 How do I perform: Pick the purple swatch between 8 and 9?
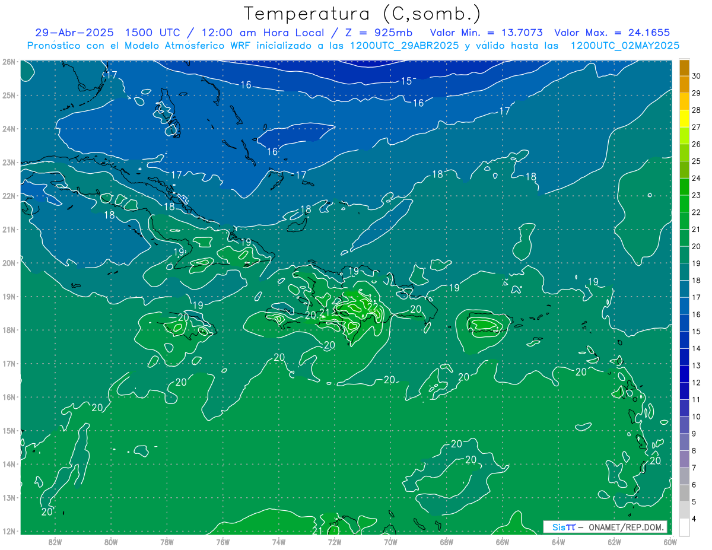(684, 442)
